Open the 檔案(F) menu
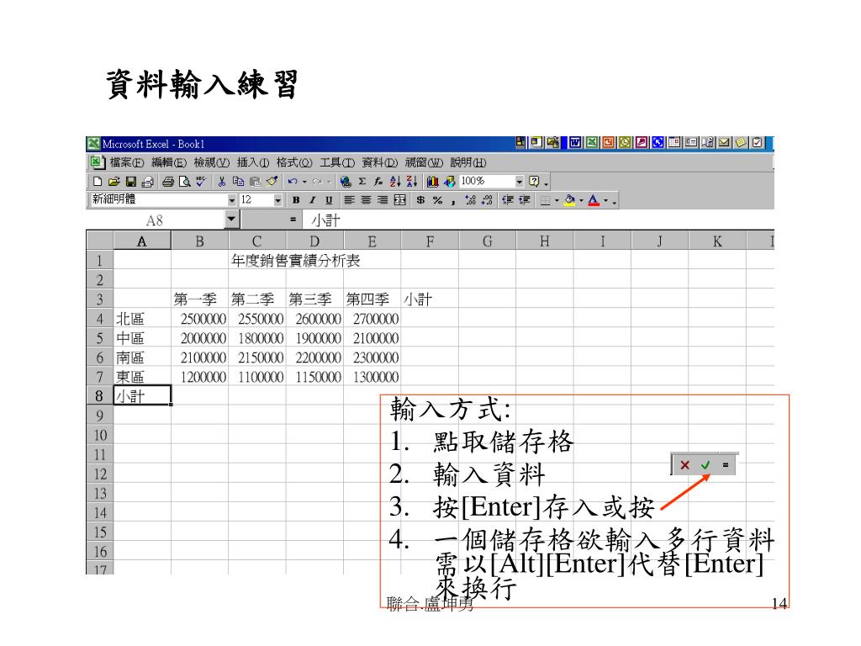The width and height of the screenshot is (861, 646). (127, 162)
